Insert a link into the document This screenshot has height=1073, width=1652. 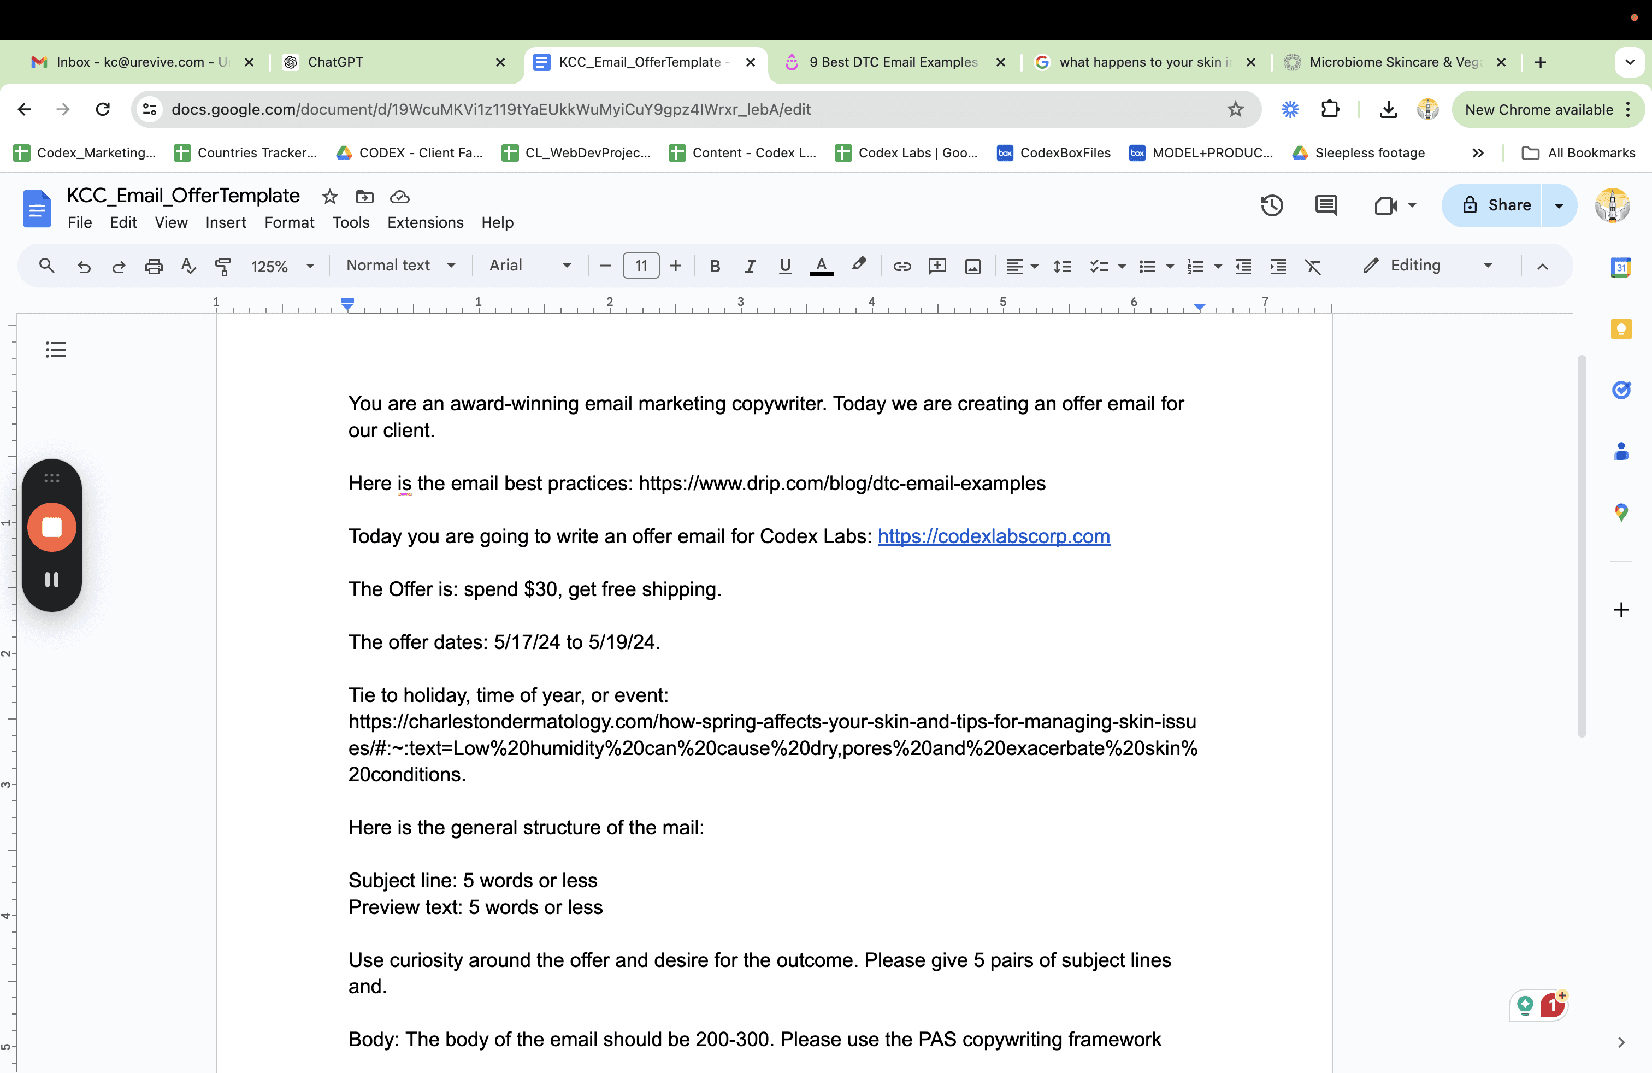click(901, 266)
